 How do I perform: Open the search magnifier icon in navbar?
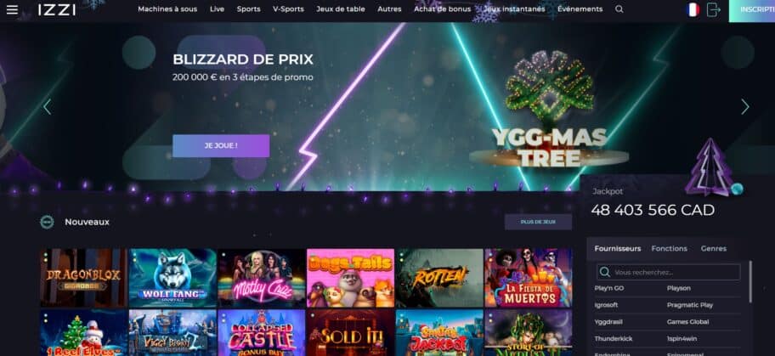pyautogui.click(x=619, y=9)
